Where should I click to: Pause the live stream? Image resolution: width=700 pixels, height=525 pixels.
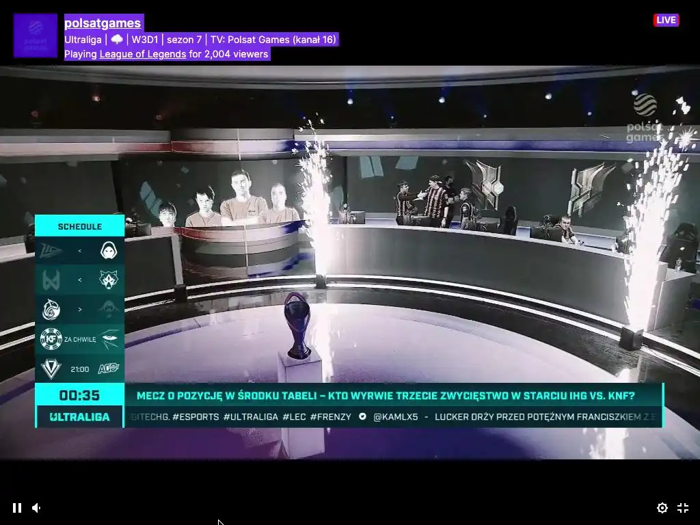tap(17, 508)
